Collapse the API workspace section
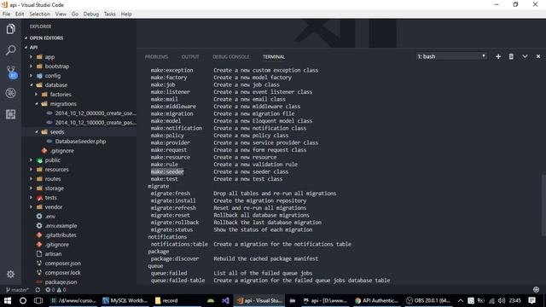Screen dimensions: 546x307 pyautogui.click(x=79, y=48)
